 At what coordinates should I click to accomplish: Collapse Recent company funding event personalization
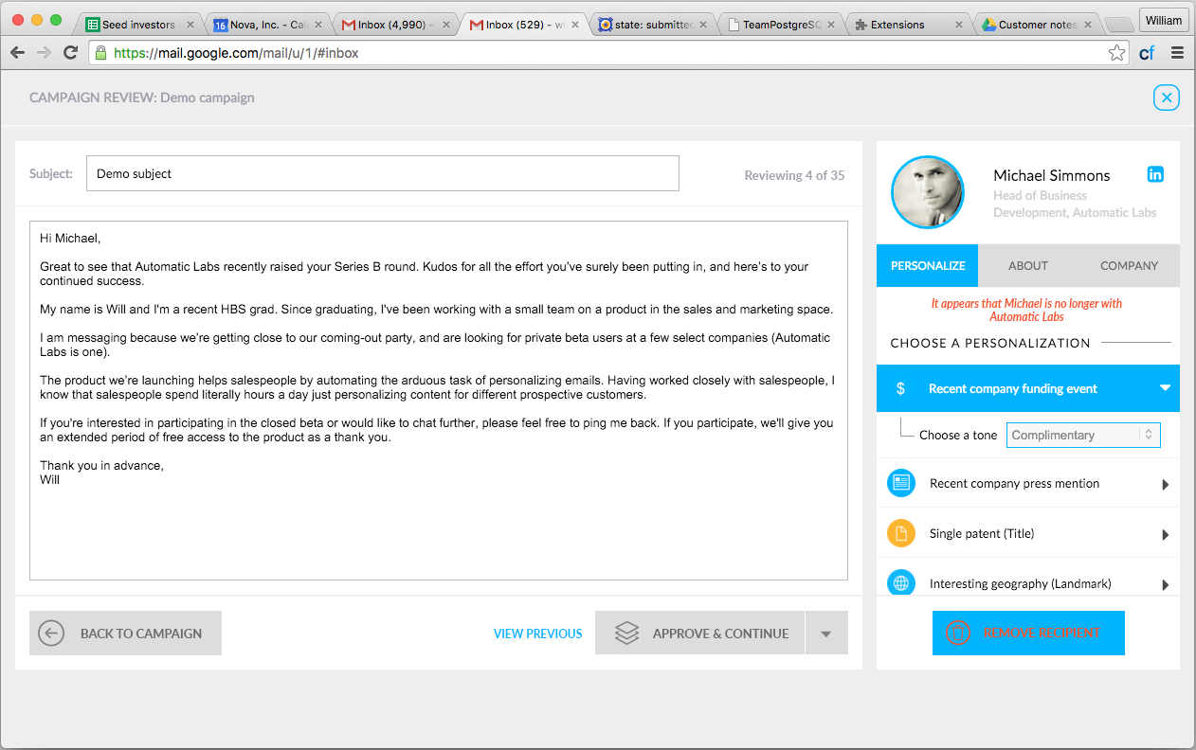point(1165,388)
